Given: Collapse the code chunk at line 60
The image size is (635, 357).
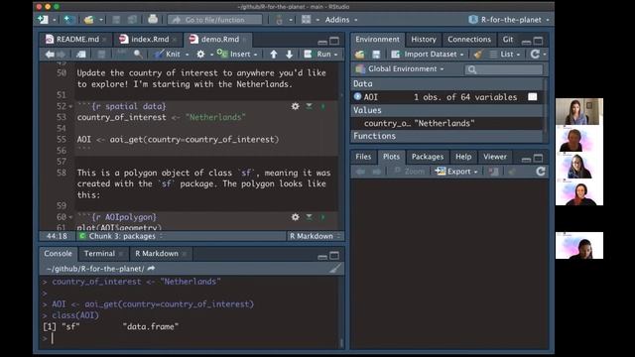Looking at the screenshot, I should tap(70, 217).
